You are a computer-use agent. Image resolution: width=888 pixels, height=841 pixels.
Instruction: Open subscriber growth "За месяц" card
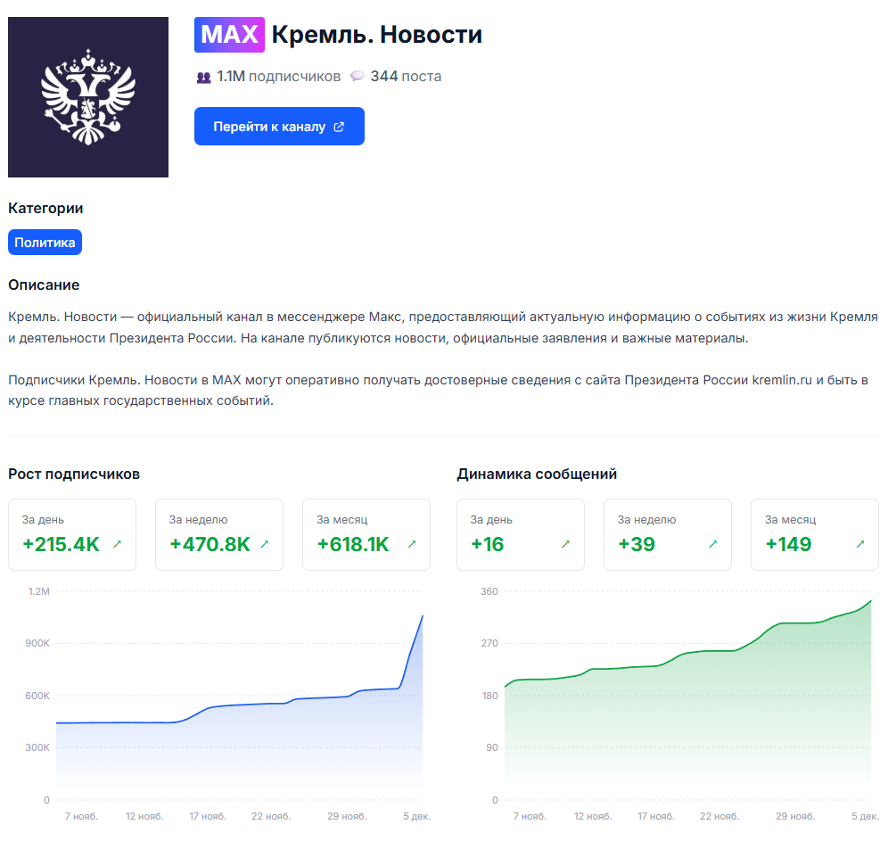click(x=366, y=534)
